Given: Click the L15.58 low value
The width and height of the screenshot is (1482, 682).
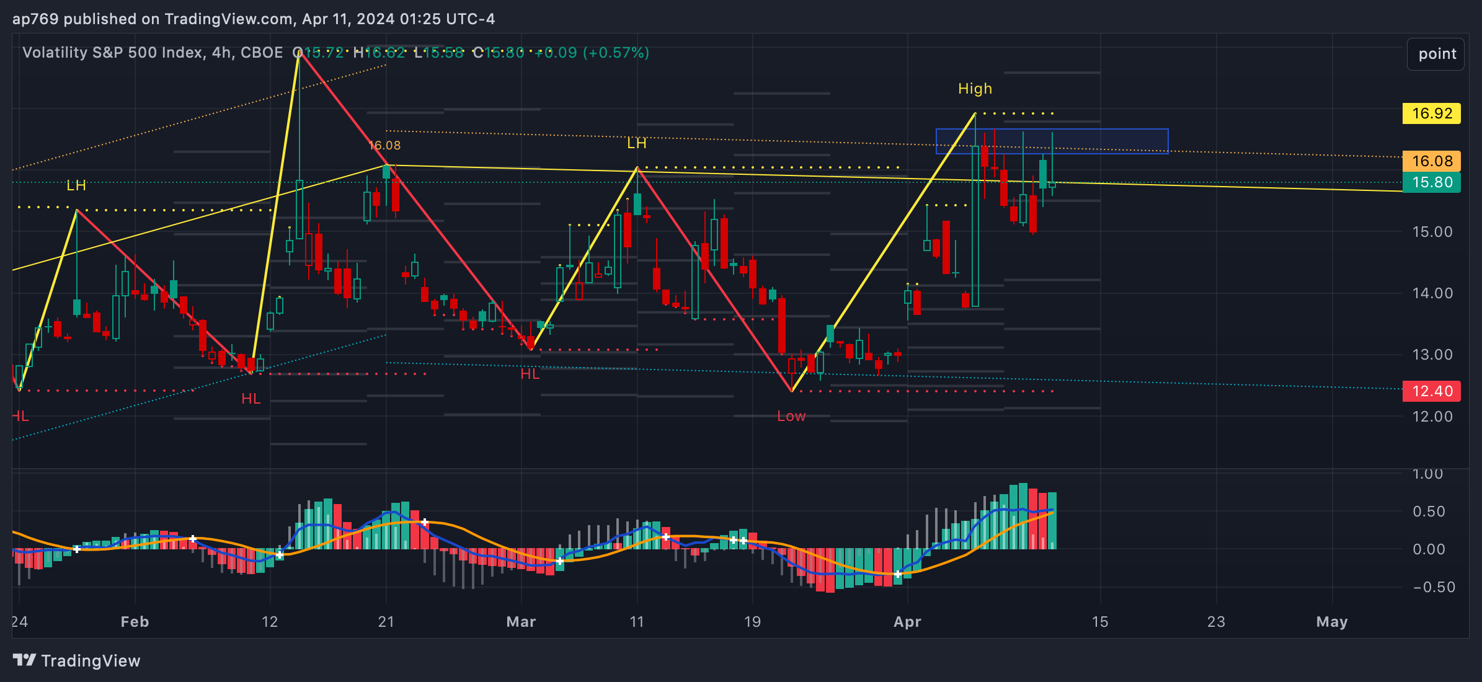Looking at the screenshot, I should (439, 53).
